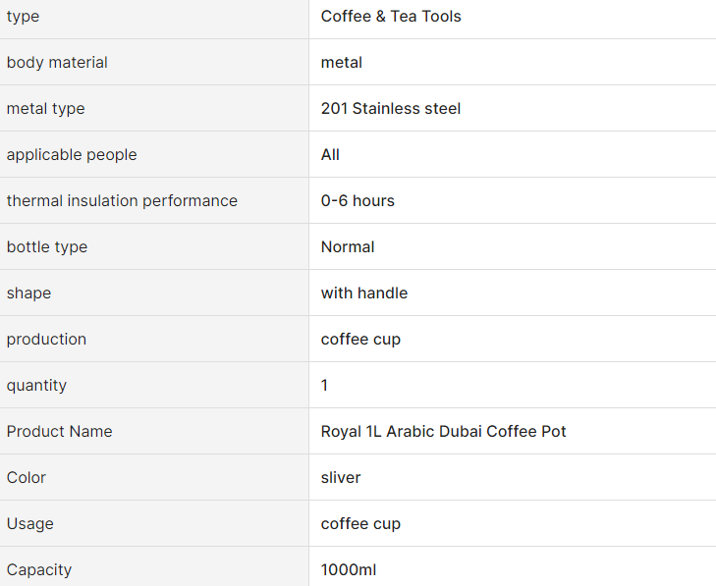Click the "Coffee & Tea Tools" type value

[391, 17]
